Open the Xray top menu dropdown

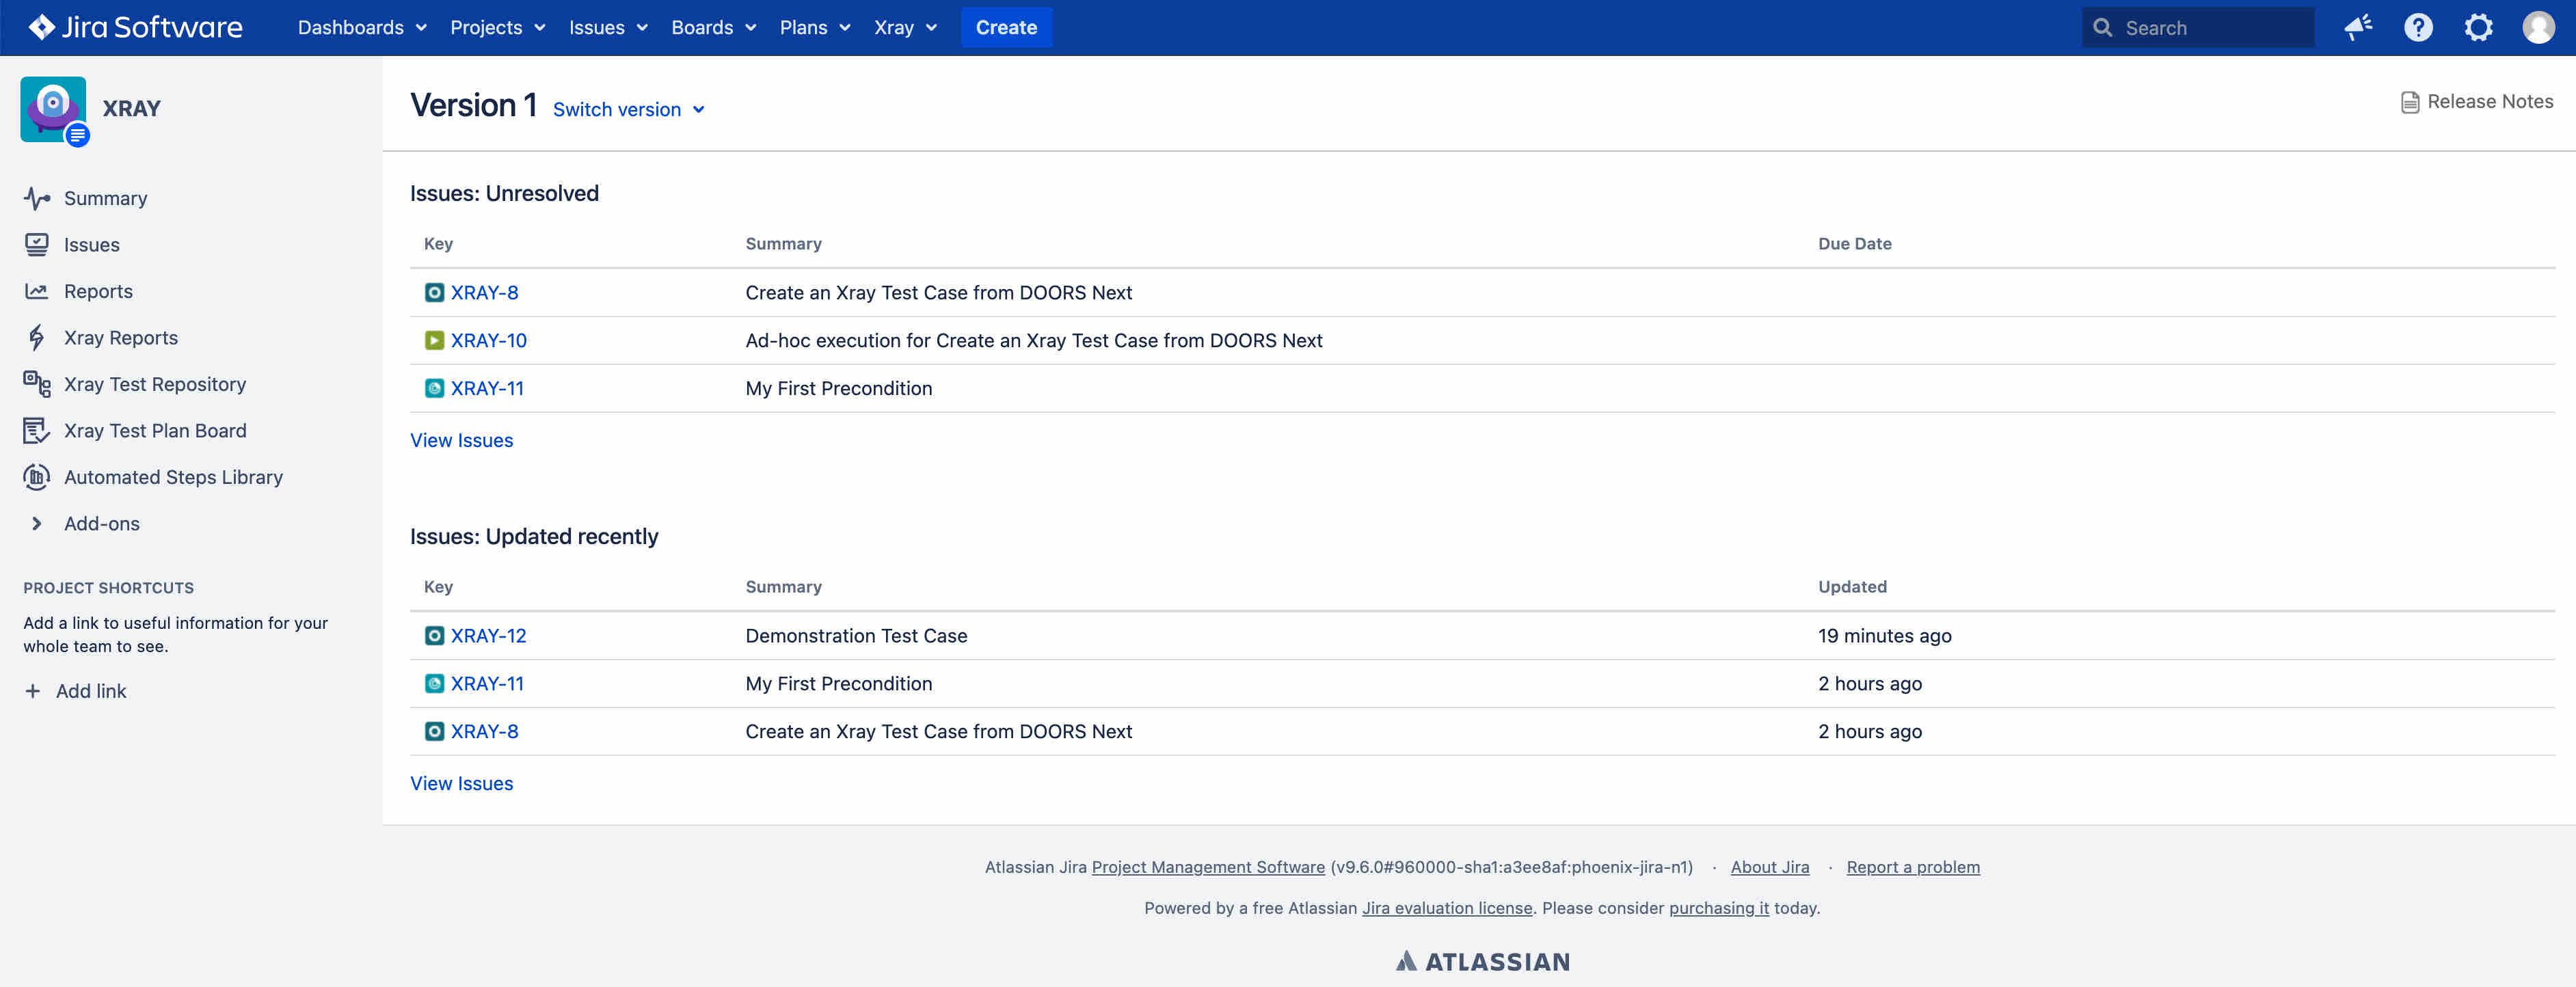pos(904,28)
